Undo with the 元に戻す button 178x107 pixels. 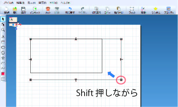pyautogui.click(x=70, y=10)
